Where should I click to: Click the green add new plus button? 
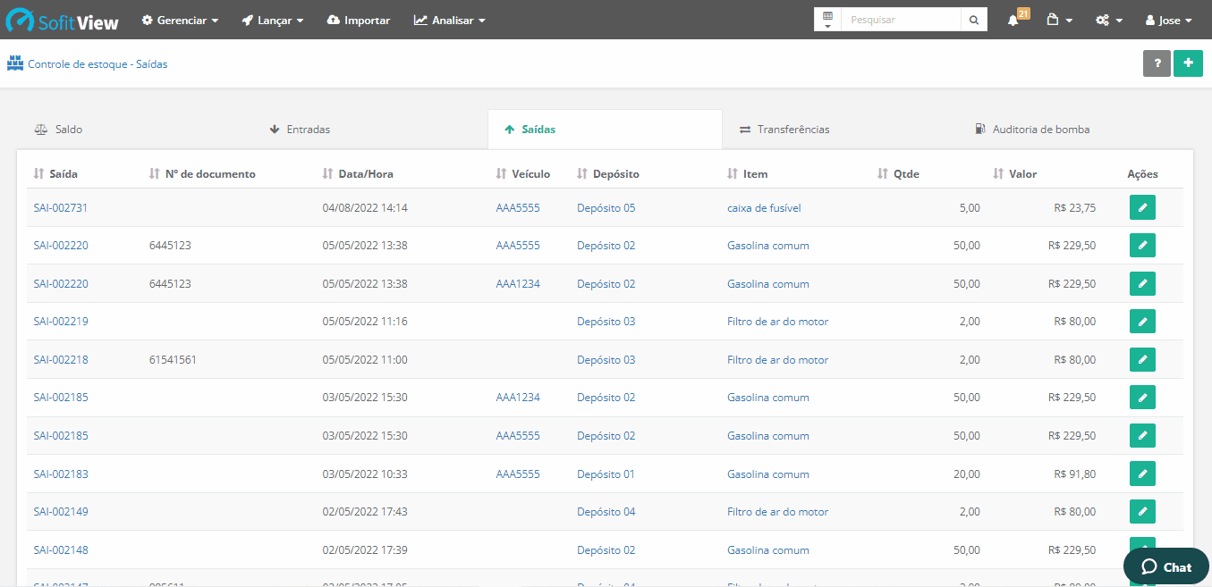1188,63
